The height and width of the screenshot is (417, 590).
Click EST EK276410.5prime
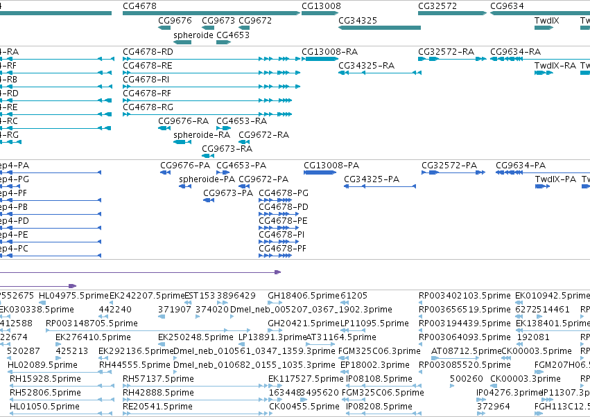coord(57,344)
